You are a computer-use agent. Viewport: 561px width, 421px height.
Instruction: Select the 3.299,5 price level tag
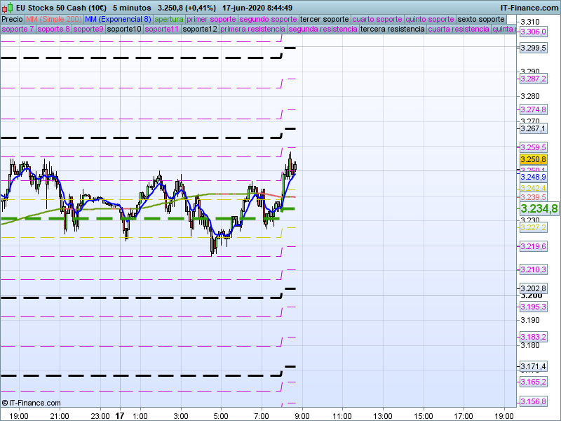click(x=533, y=48)
